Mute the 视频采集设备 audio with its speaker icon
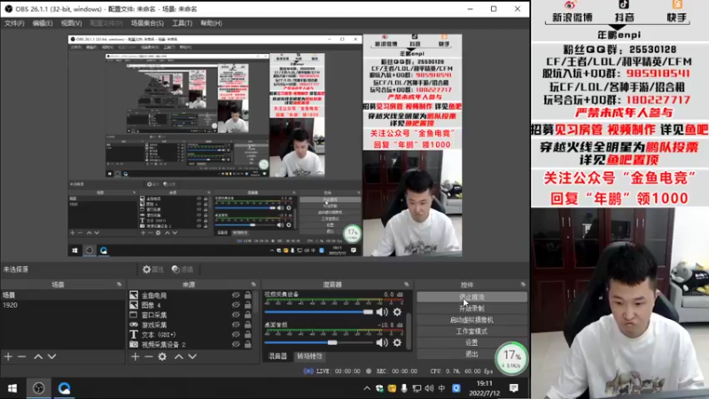Viewport: 709px width, 399px height. point(382,312)
